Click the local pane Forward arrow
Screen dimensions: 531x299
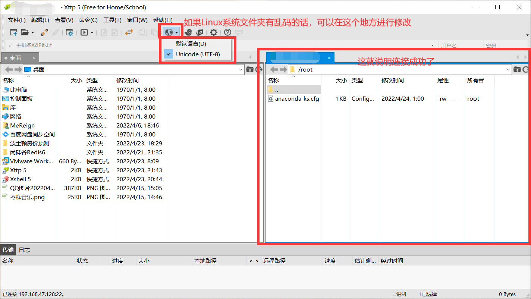pos(18,69)
